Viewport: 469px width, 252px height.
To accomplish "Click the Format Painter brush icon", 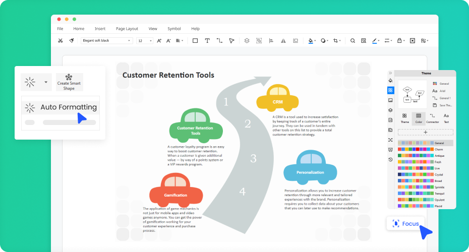I will coord(72,41).
